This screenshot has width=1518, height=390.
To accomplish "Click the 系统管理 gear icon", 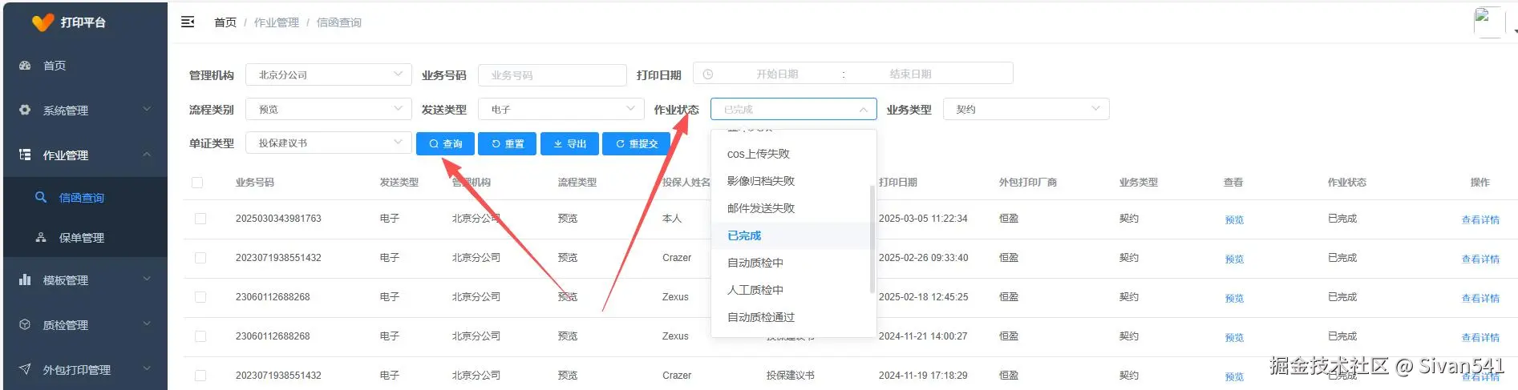I will (25, 110).
